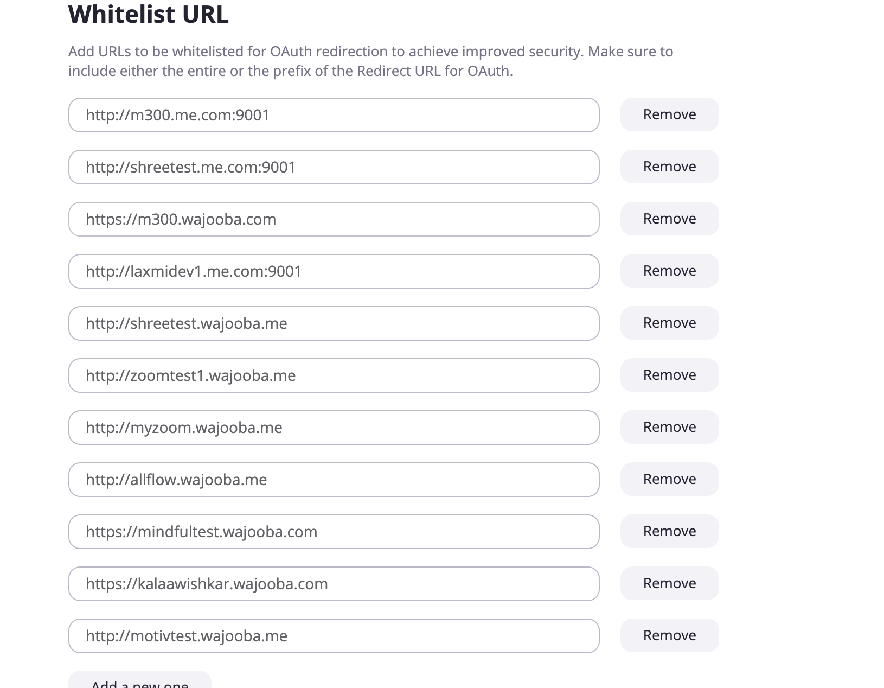Click the kalaawishkar.wajooba.com text field
This screenshot has width=884, height=688.
pyautogui.click(x=334, y=584)
